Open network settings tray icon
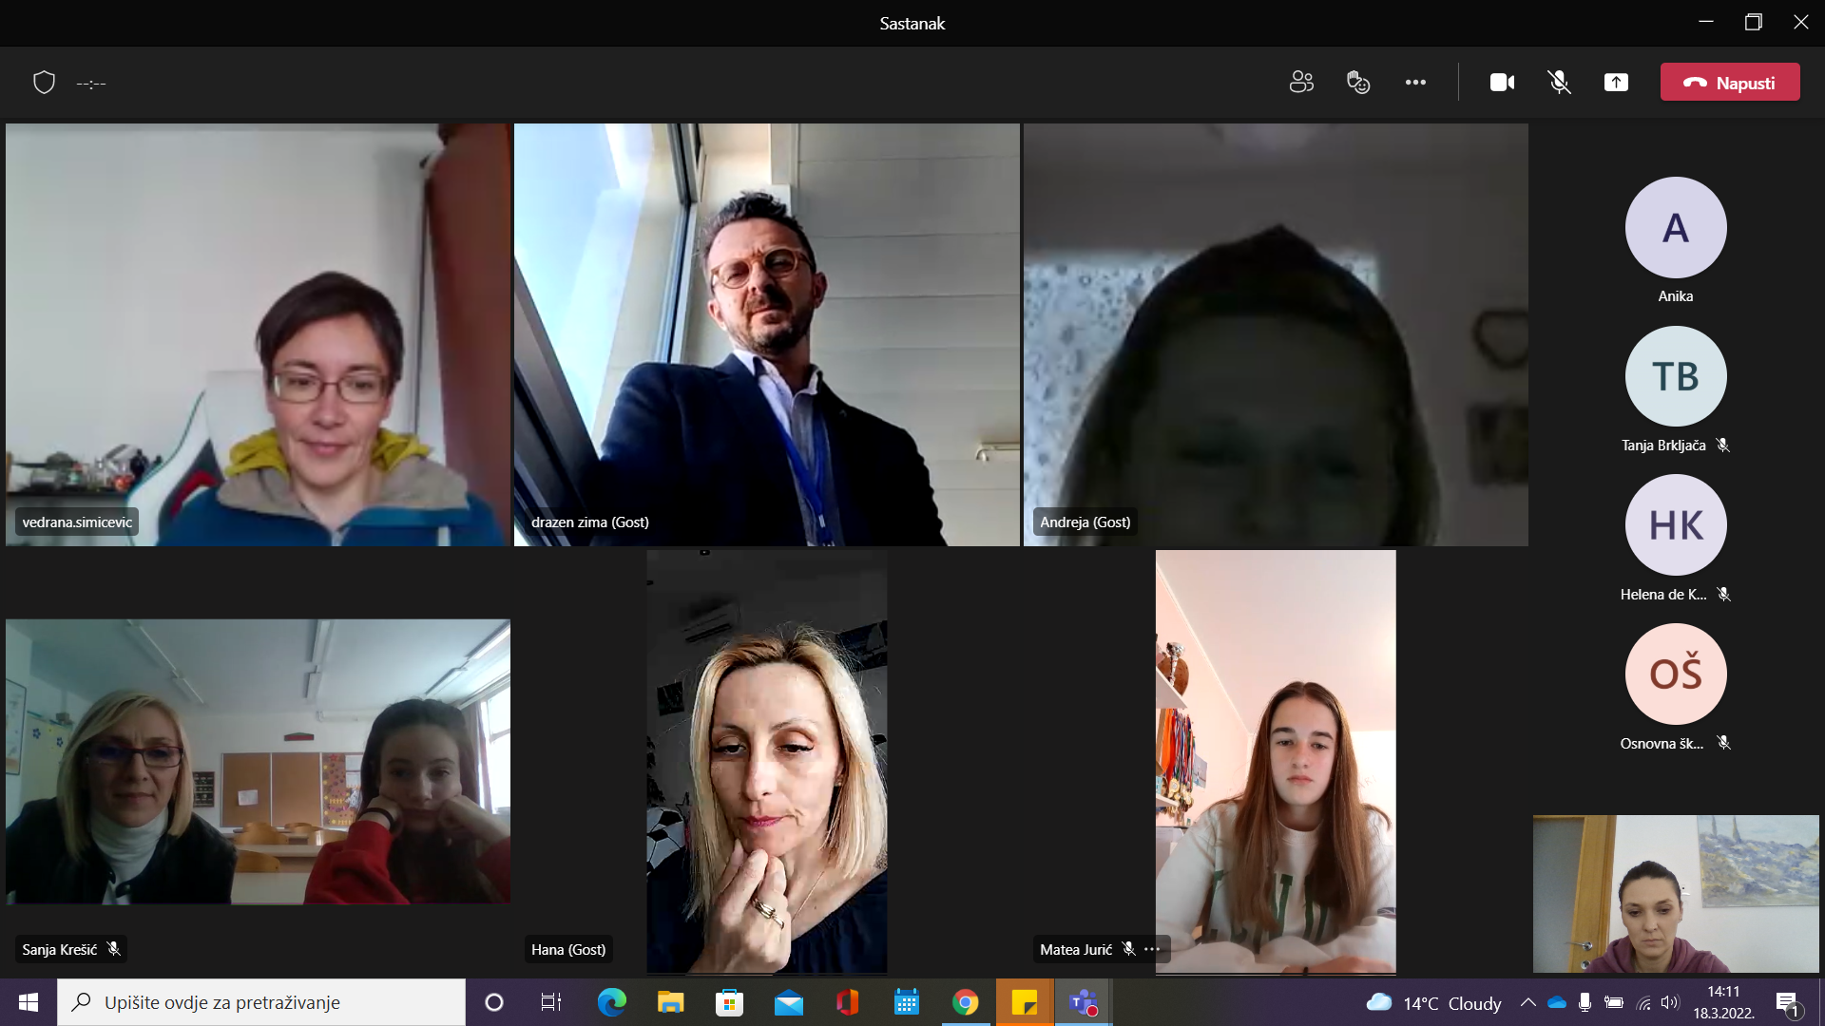Viewport: 1825px width, 1026px height. click(x=1643, y=1002)
